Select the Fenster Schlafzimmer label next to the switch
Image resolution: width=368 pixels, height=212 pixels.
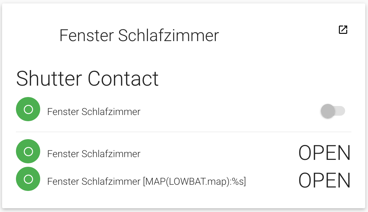[x=94, y=112]
